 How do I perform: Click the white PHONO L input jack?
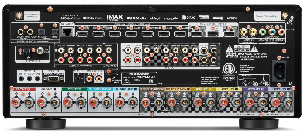(109, 51)
